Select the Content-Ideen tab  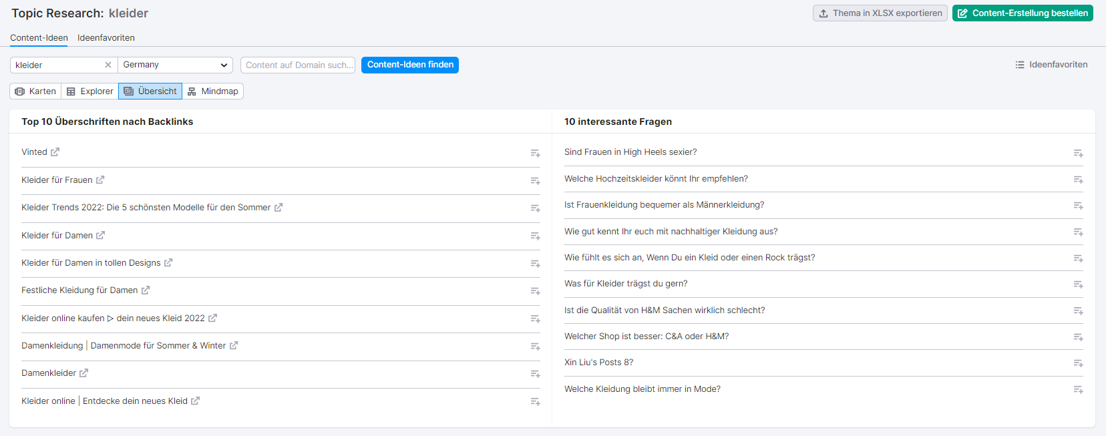click(39, 38)
